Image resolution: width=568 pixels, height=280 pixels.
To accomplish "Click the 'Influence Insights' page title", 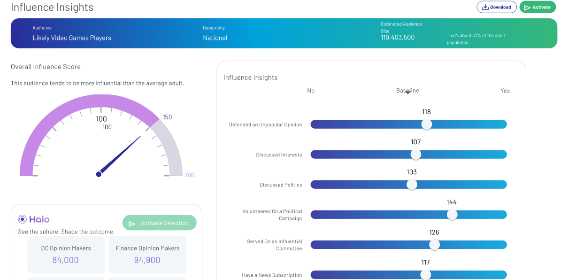I will tap(52, 8).
